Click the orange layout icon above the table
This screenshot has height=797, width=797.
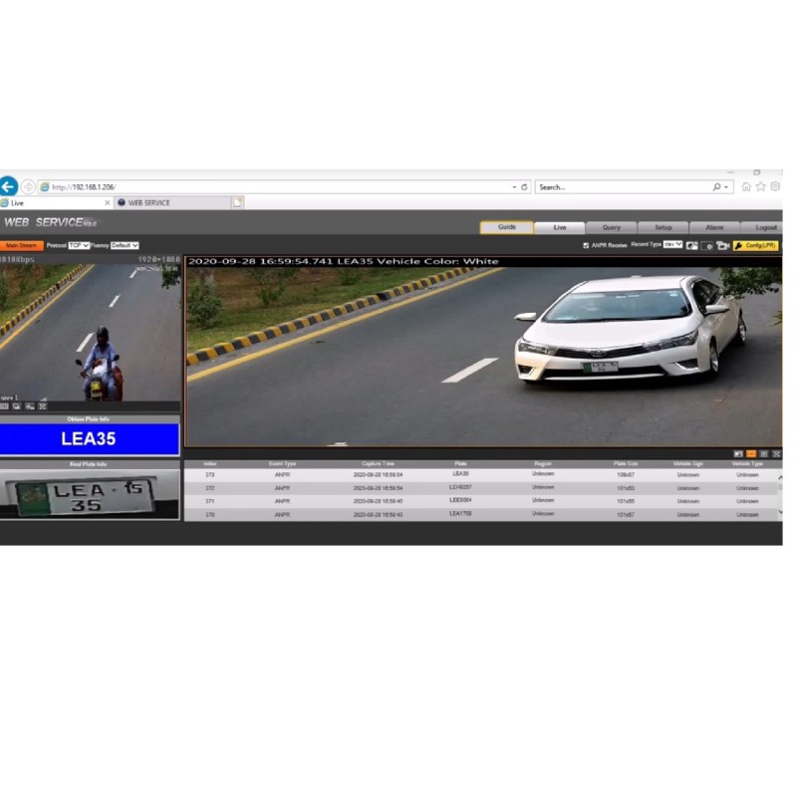click(x=751, y=453)
